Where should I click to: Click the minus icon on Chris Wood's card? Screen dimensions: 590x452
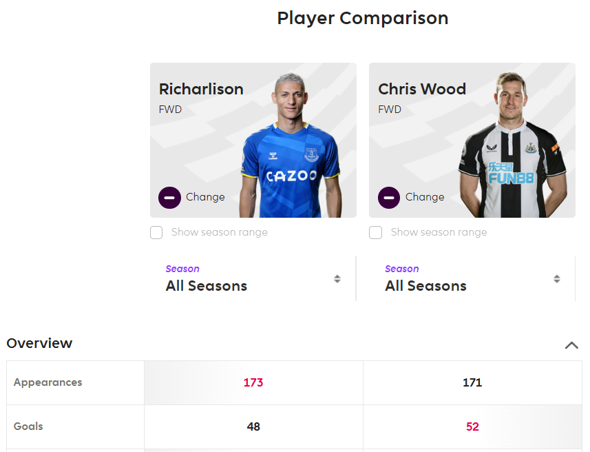pyautogui.click(x=389, y=198)
